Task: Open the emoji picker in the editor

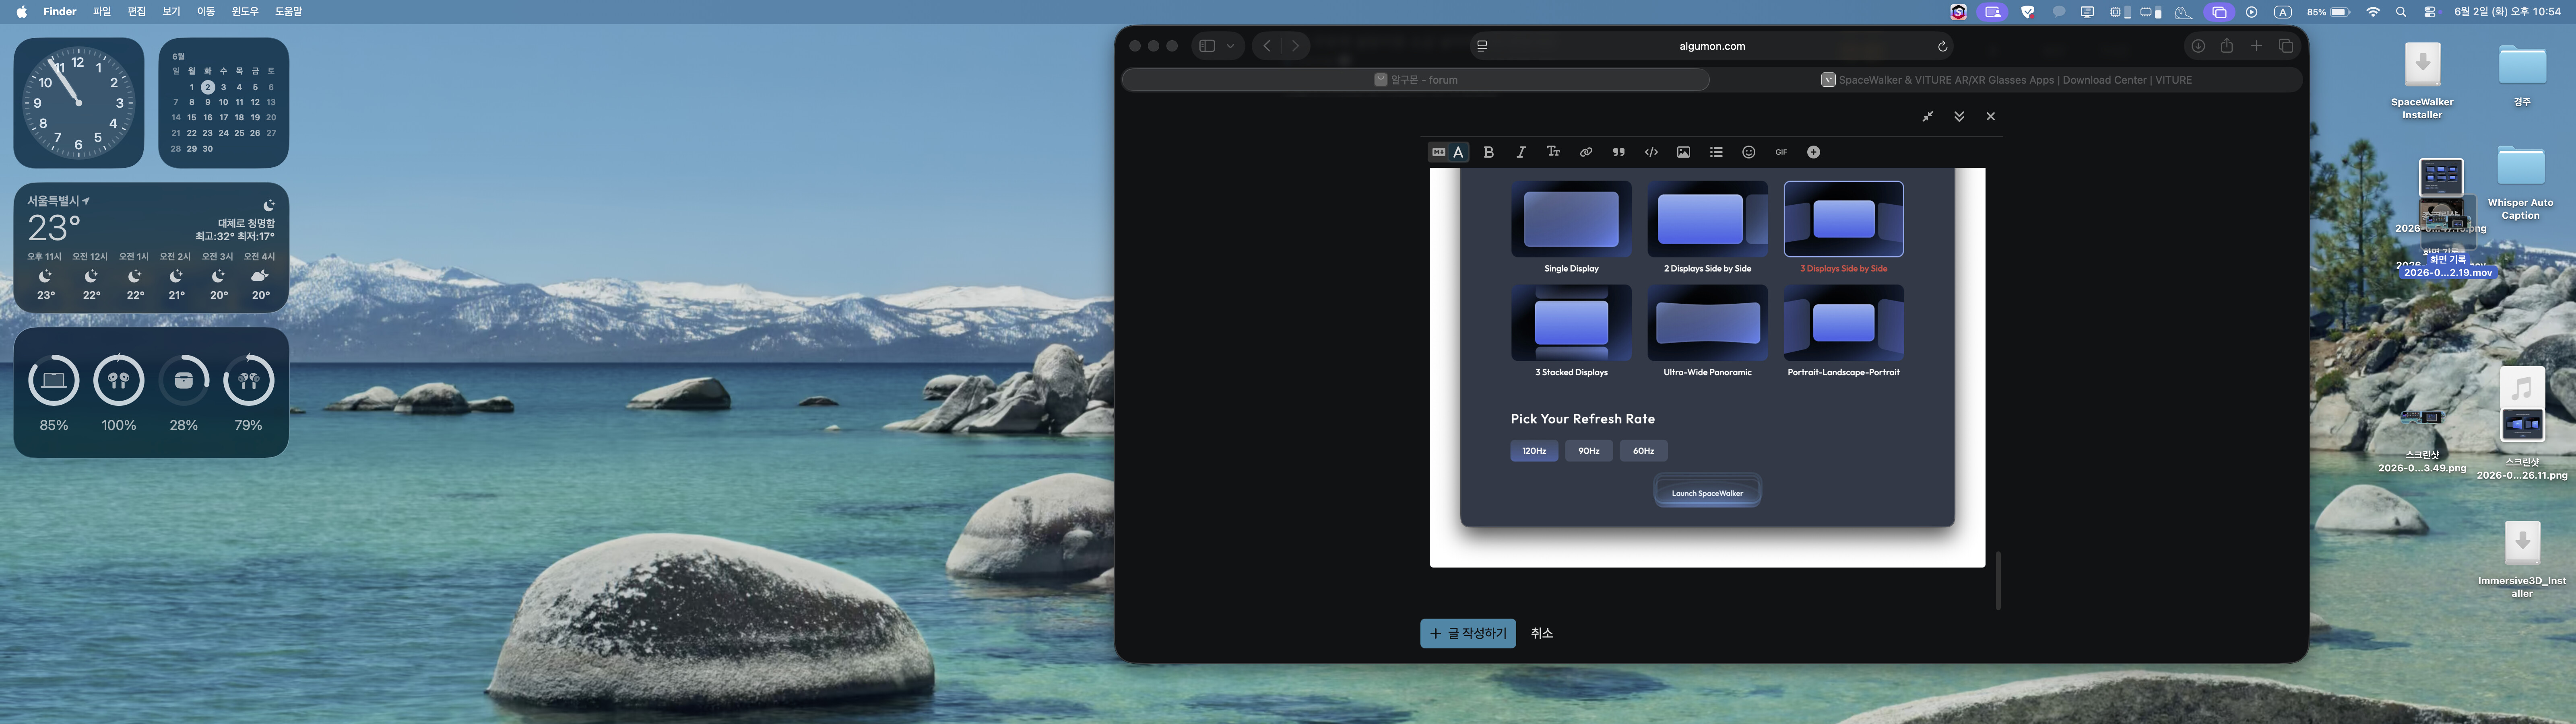Action: (1748, 152)
